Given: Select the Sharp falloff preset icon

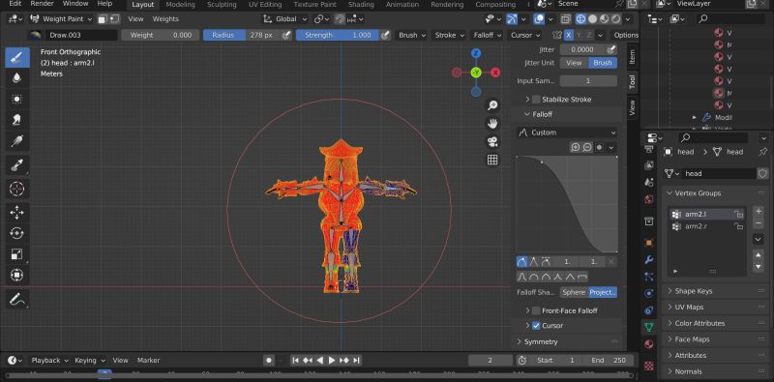Looking at the screenshot, I should coord(558,277).
